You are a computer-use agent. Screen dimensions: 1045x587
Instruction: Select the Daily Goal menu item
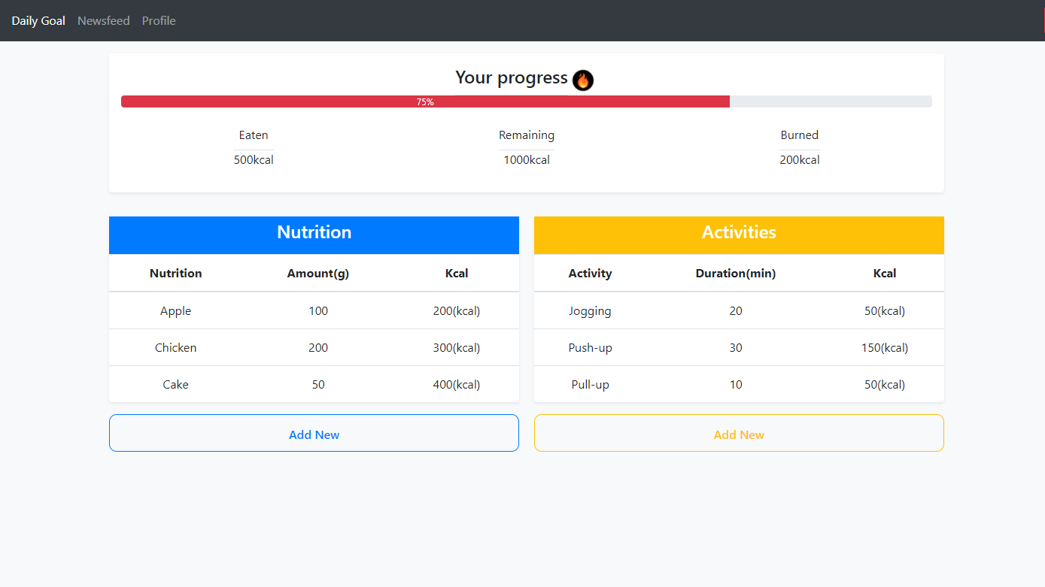tap(38, 20)
